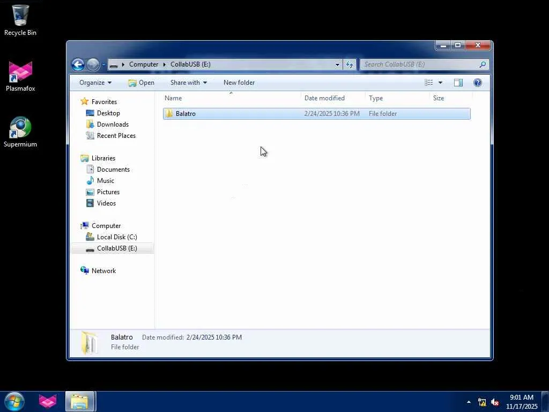The image size is (549, 412).
Task: Show hidden tray icons arrow
Action: pos(469,402)
